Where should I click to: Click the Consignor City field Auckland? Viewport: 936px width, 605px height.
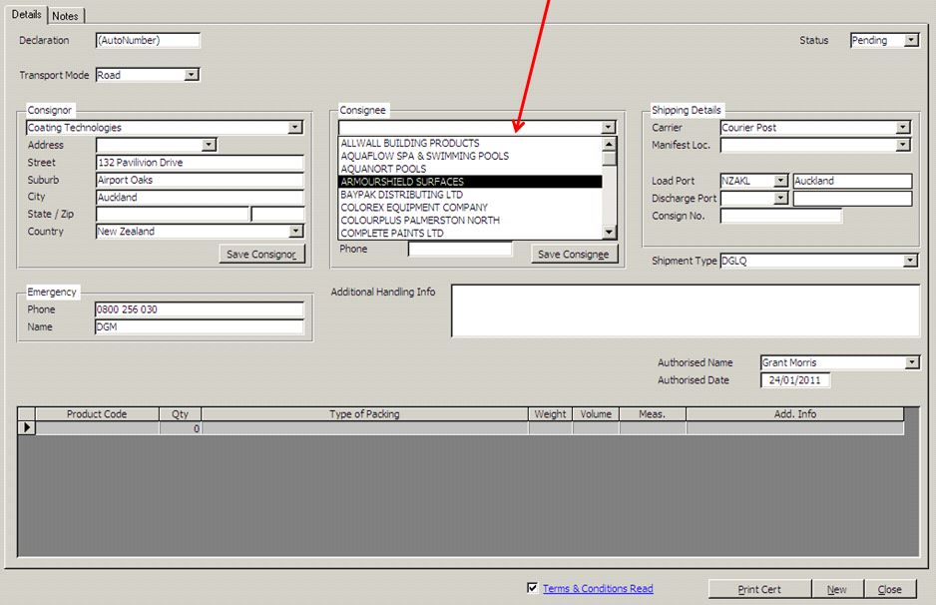(200, 197)
